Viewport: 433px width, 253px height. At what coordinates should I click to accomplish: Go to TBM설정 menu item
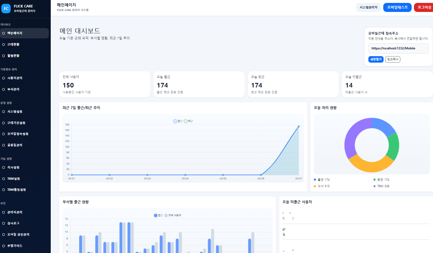point(25,178)
